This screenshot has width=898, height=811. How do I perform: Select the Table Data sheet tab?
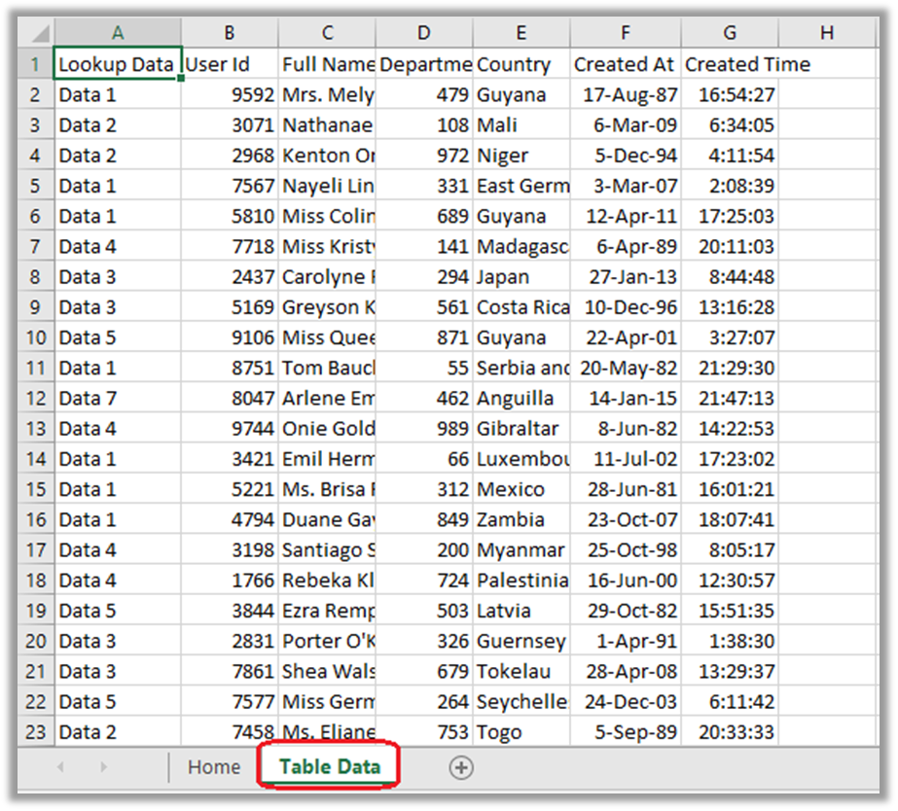coord(329,767)
